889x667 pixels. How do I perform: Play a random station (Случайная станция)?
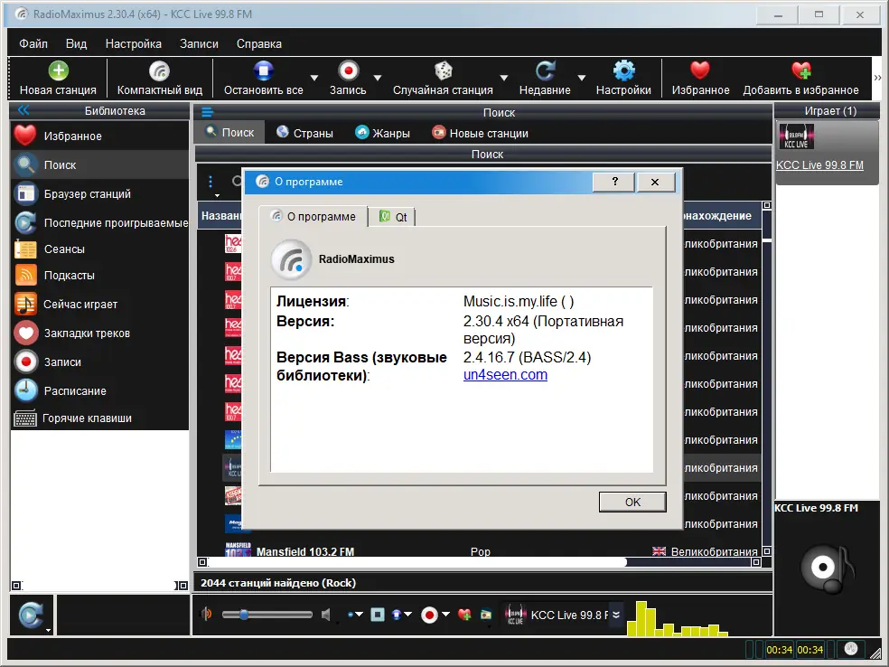pos(443,79)
